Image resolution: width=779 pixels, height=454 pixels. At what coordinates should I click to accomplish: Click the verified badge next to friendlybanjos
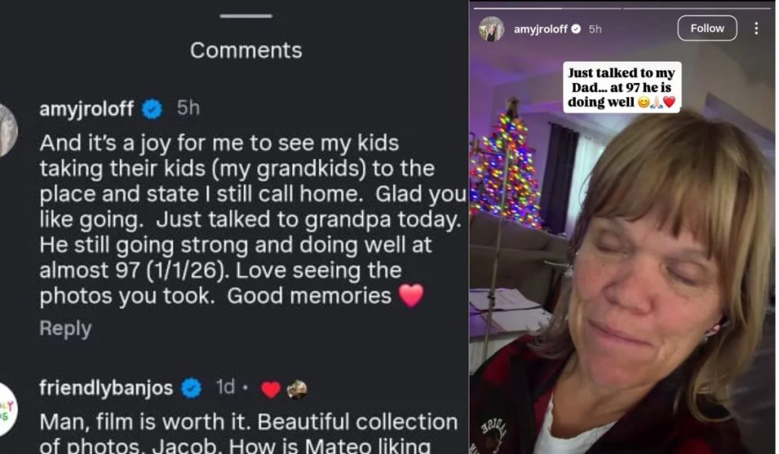click(192, 389)
